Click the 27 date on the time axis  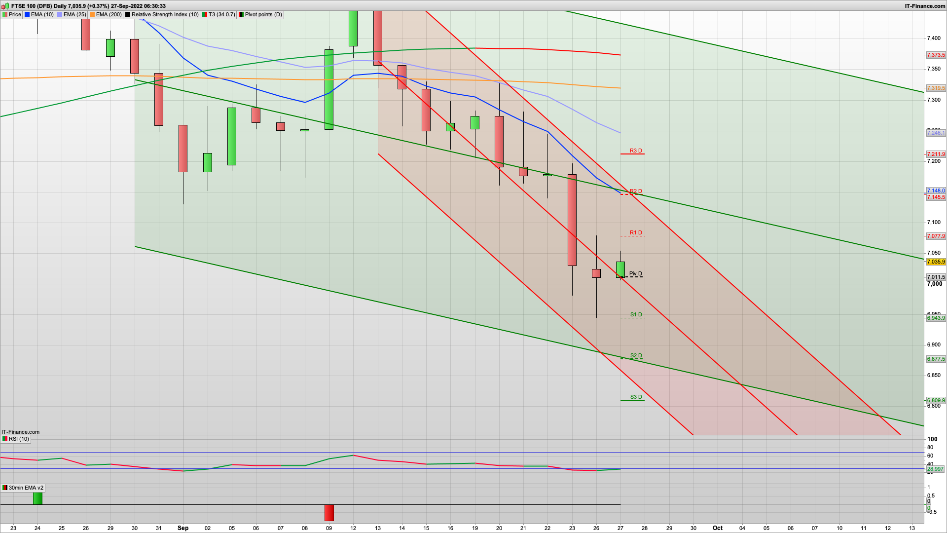pyautogui.click(x=620, y=528)
